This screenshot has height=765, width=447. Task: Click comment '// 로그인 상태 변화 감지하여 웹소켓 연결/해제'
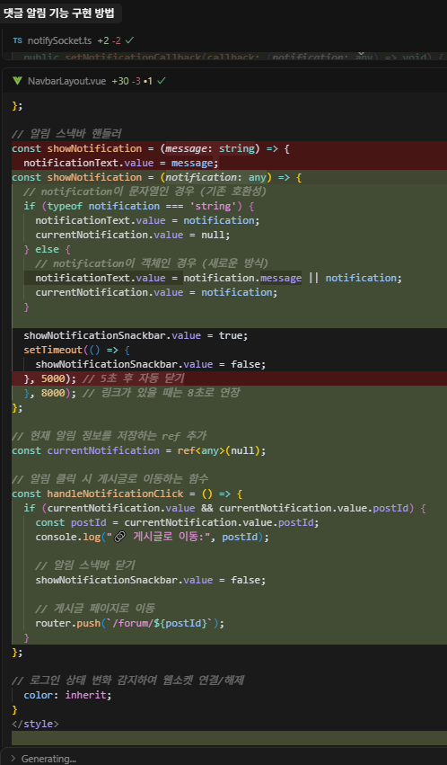[x=127, y=680]
